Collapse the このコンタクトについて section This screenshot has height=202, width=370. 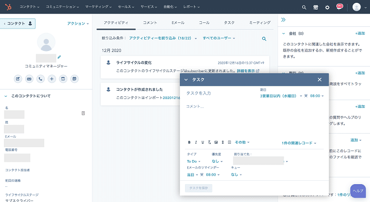click(x=6, y=96)
